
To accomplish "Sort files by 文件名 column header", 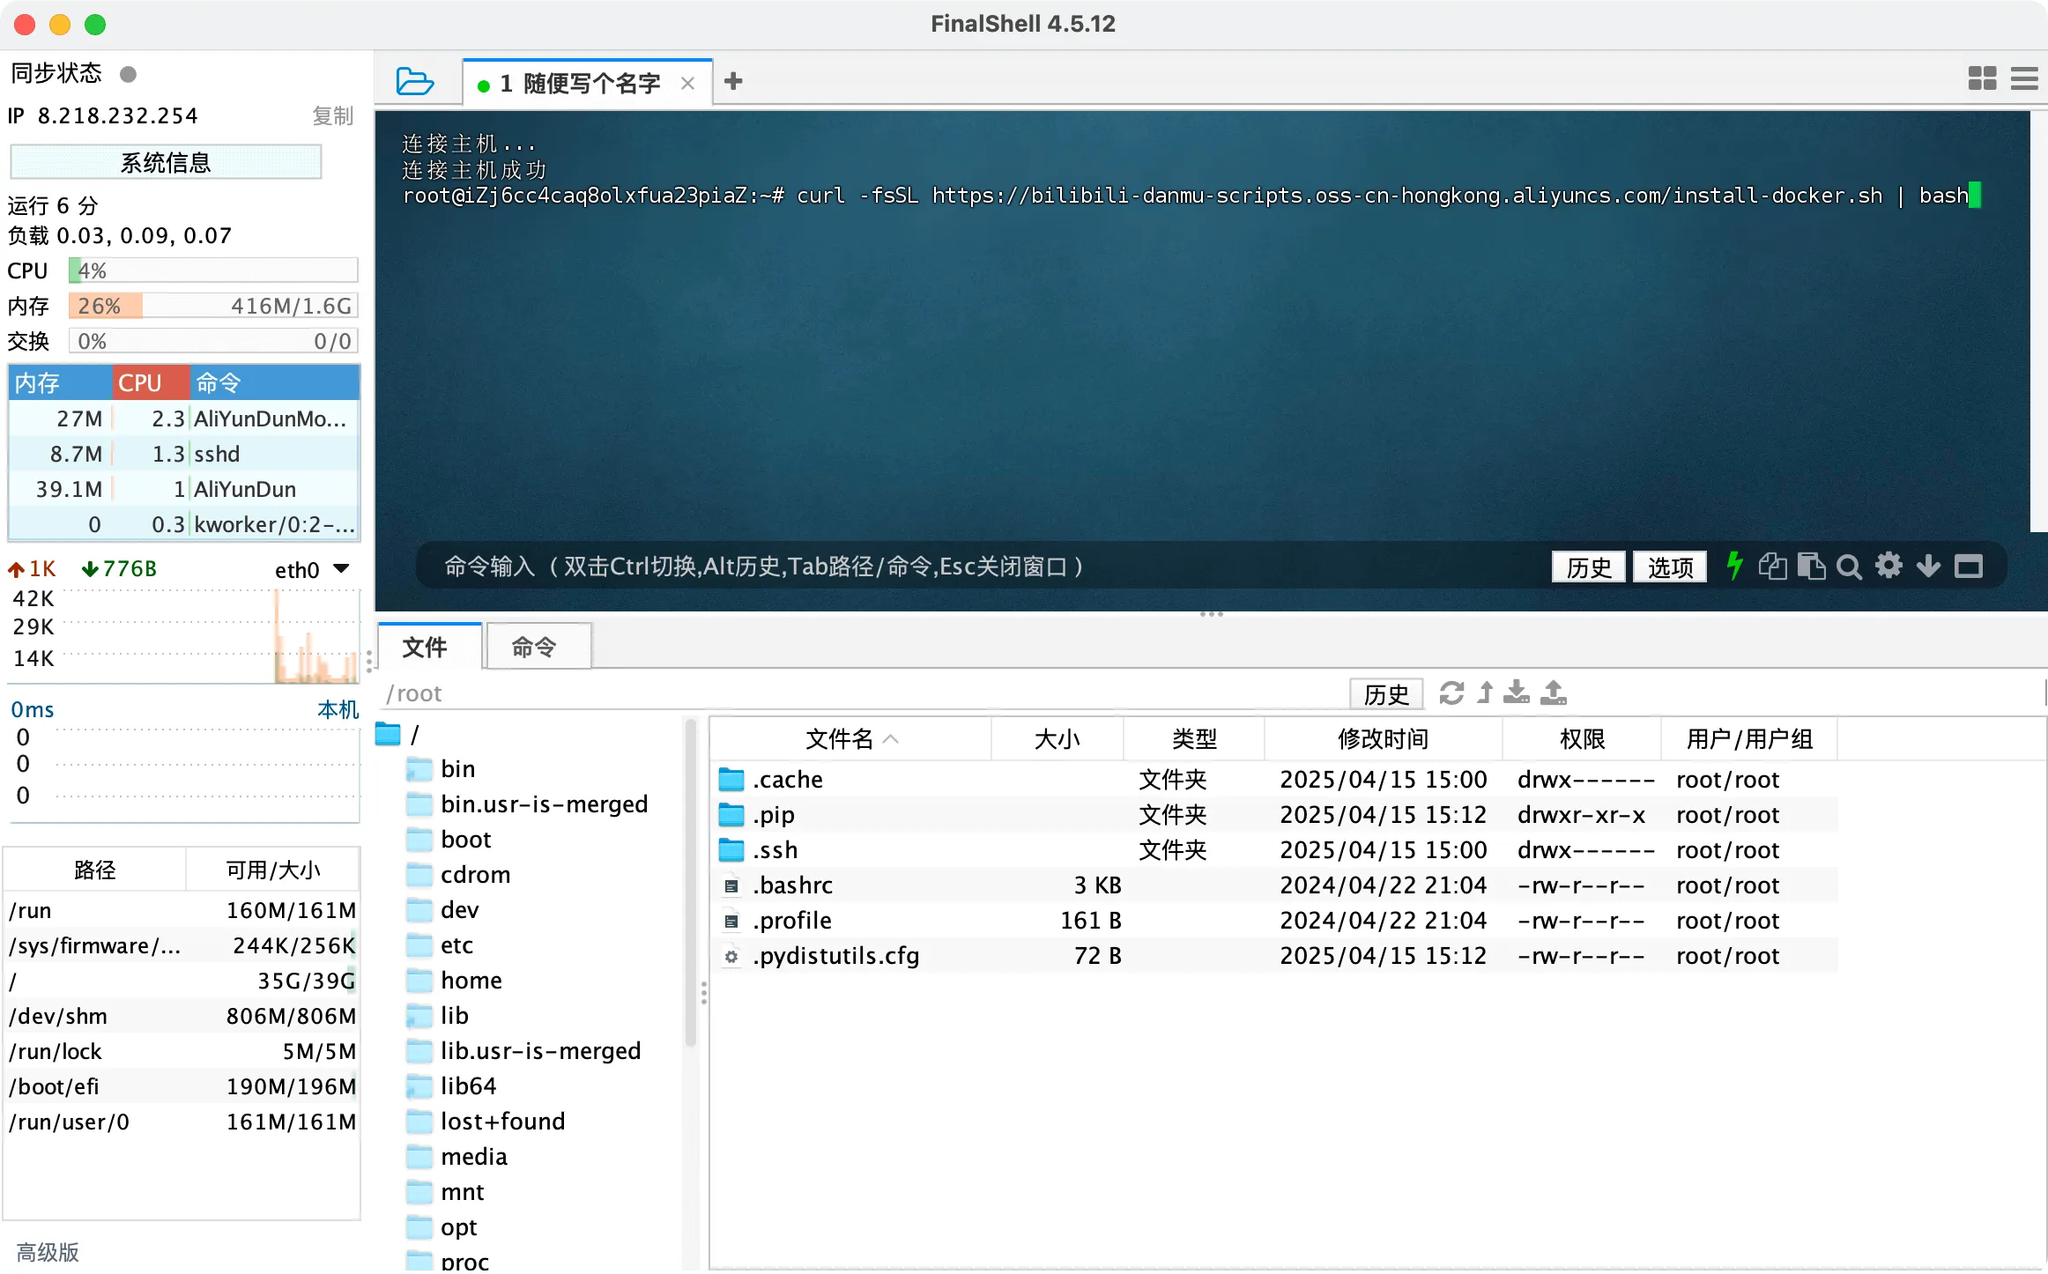I will pyautogui.click(x=850, y=738).
